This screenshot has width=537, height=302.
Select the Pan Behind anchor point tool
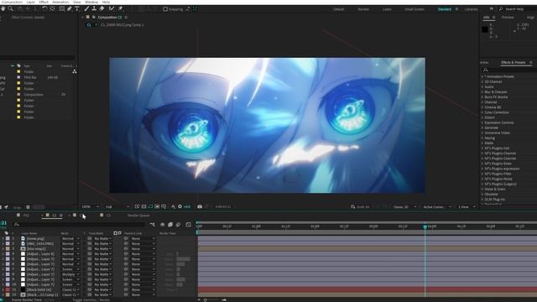[52, 8]
